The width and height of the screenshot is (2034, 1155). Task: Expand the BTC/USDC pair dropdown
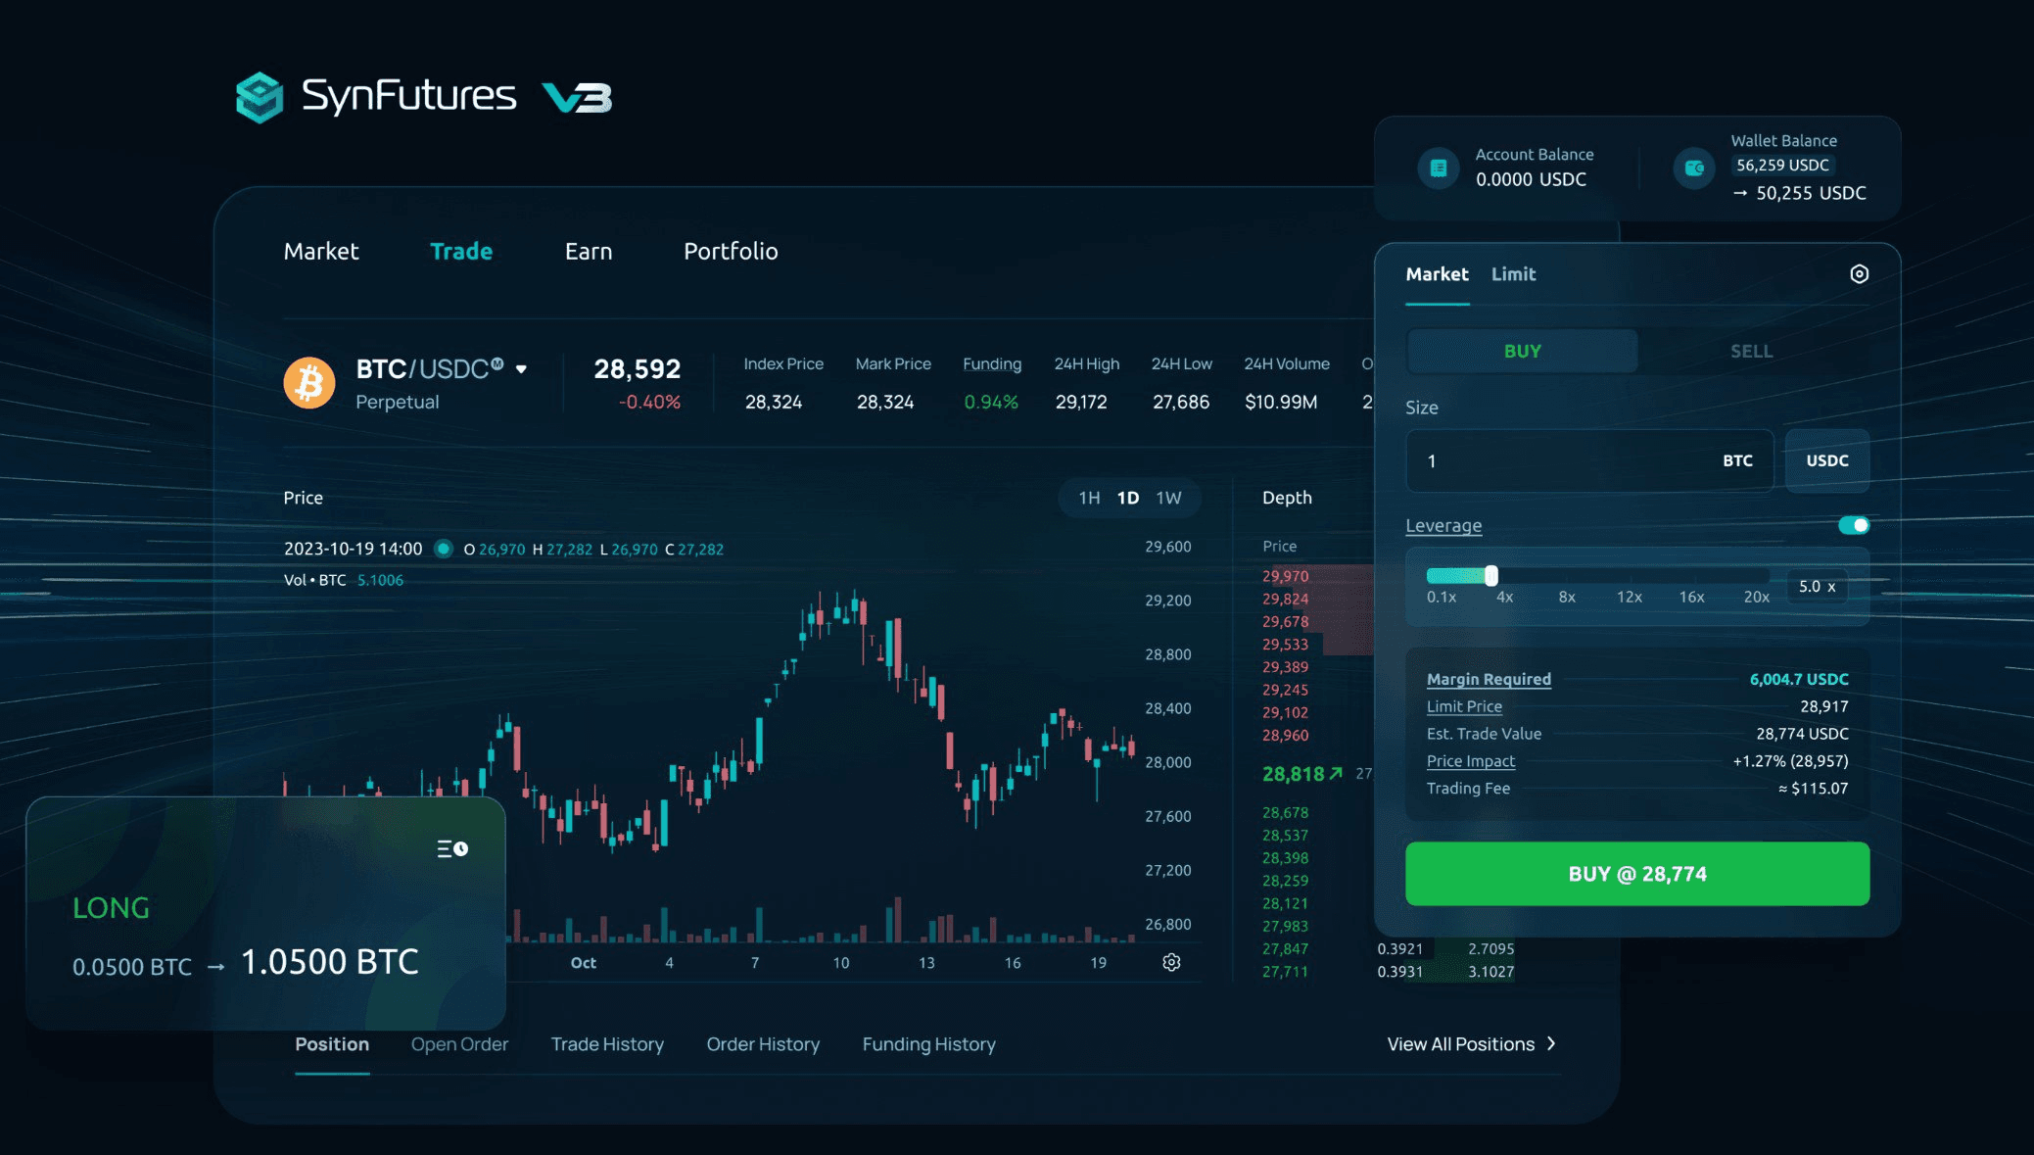coord(522,369)
